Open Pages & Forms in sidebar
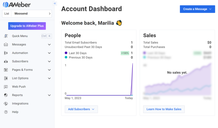218x128 pixels. 22,70
